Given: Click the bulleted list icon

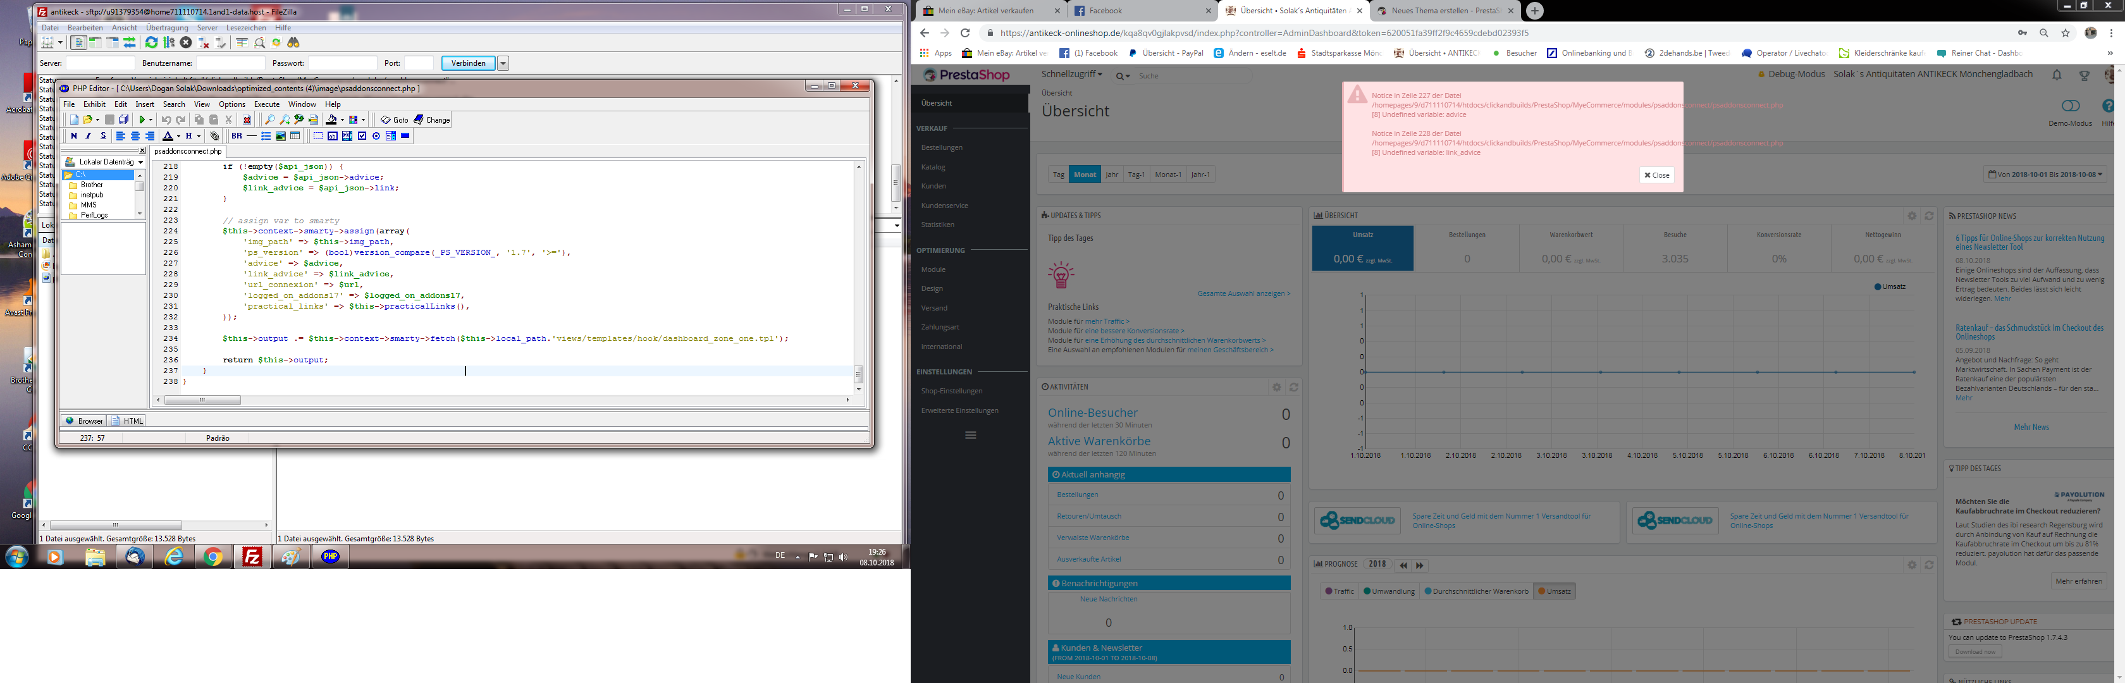Looking at the screenshot, I should [x=266, y=136].
